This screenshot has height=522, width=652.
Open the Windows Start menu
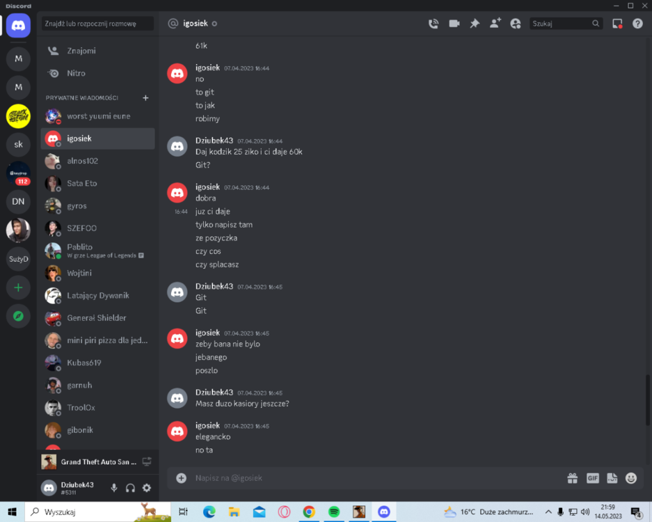point(12,512)
